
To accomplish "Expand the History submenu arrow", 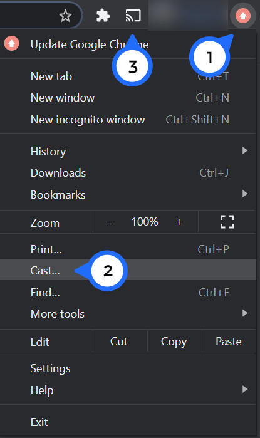I will [245, 150].
